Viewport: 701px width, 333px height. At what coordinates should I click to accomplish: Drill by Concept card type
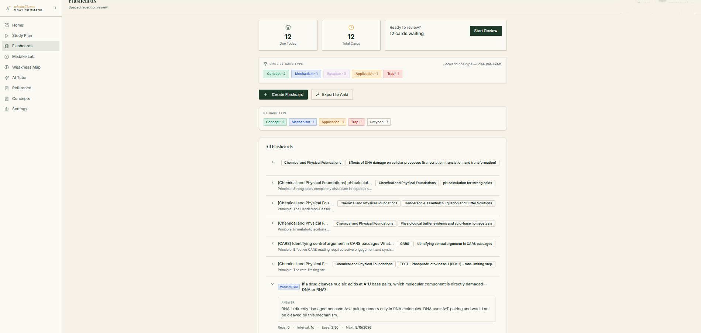tap(276, 74)
